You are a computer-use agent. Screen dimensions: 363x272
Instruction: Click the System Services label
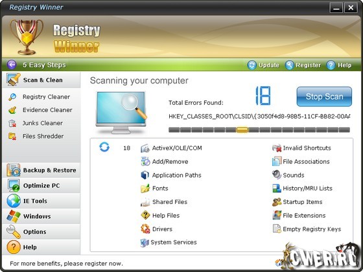174,242
